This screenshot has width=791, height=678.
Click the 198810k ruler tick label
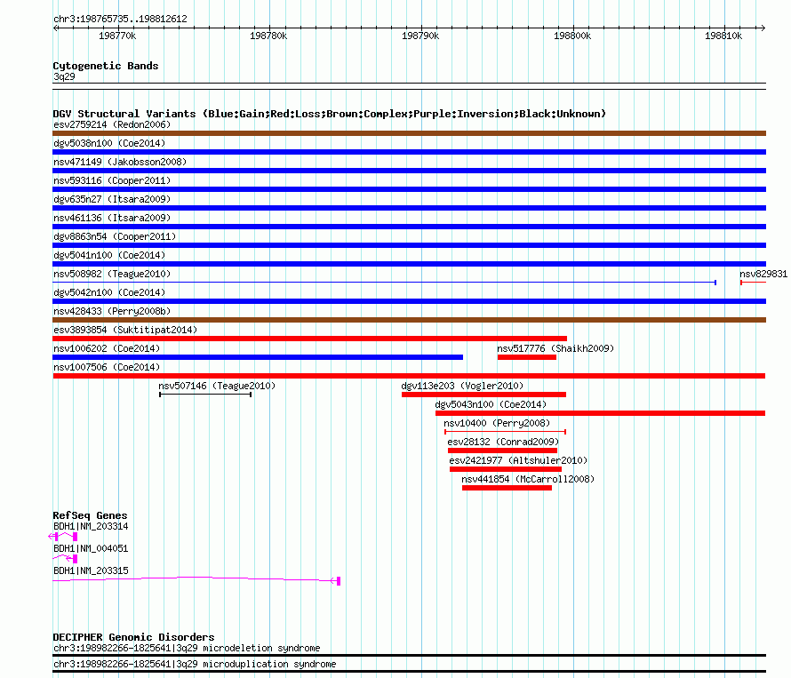tap(723, 36)
